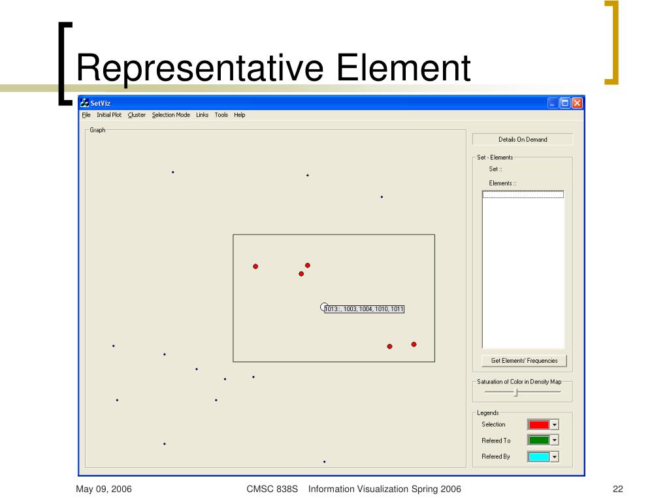The height and width of the screenshot is (502, 669).
Task: Open the File menu
Action: point(86,115)
